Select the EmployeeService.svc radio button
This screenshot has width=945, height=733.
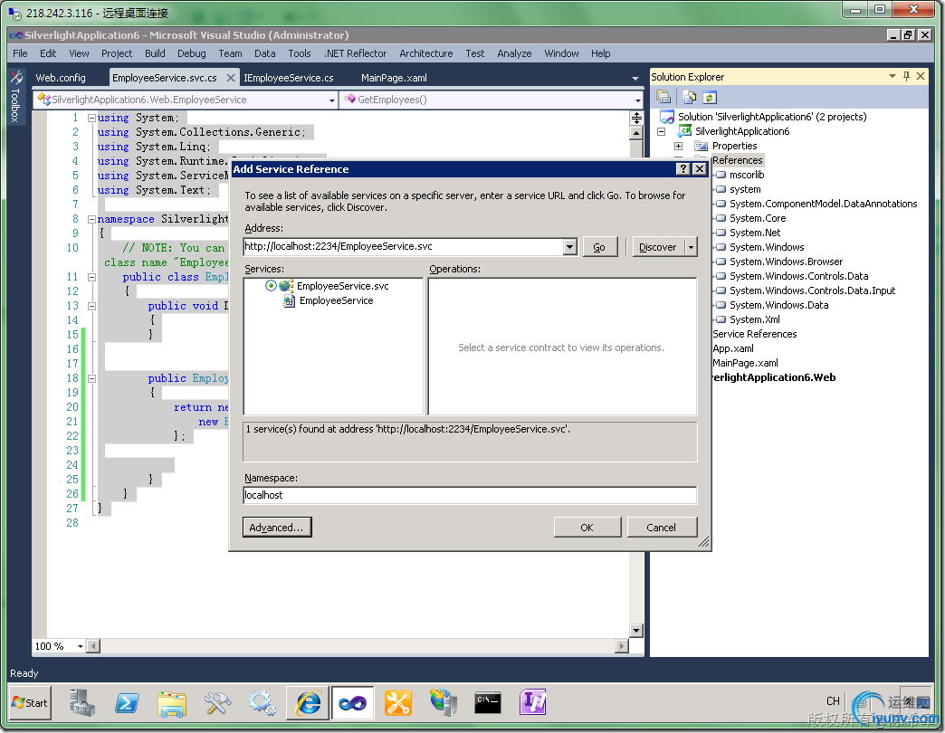[x=271, y=285]
